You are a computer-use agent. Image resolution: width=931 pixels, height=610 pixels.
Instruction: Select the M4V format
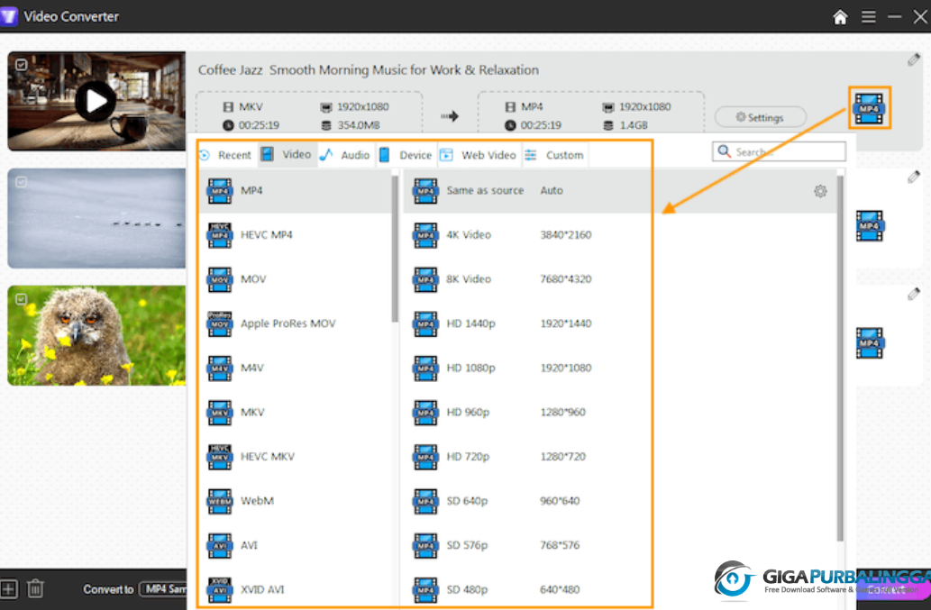295,368
